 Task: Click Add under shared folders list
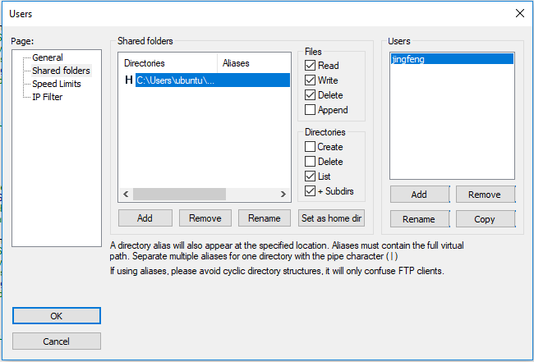click(145, 218)
